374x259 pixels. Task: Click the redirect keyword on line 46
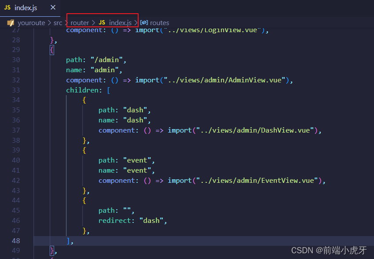tap(114, 221)
